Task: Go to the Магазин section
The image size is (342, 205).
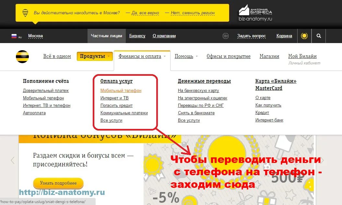Action: point(269,56)
